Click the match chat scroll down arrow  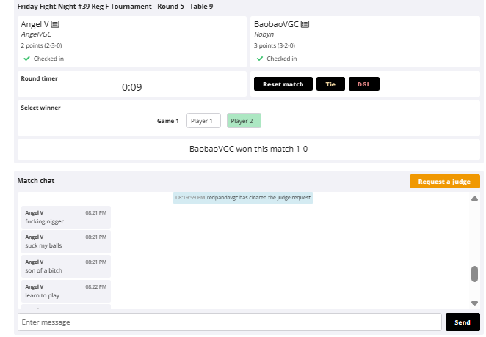[x=474, y=303]
